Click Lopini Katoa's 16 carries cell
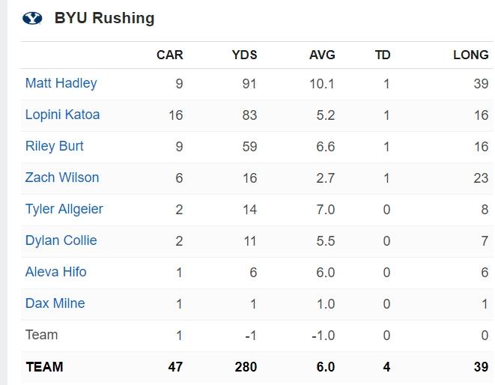Screen dimensions: 495x385 (x=176, y=115)
